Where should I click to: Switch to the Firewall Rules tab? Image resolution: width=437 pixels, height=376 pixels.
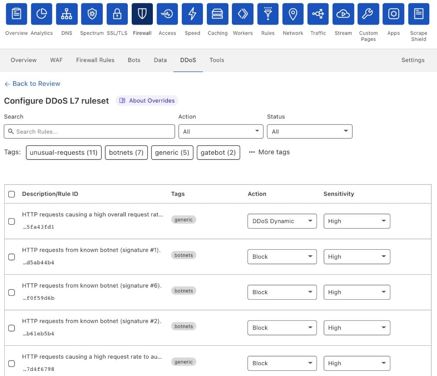click(x=95, y=60)
